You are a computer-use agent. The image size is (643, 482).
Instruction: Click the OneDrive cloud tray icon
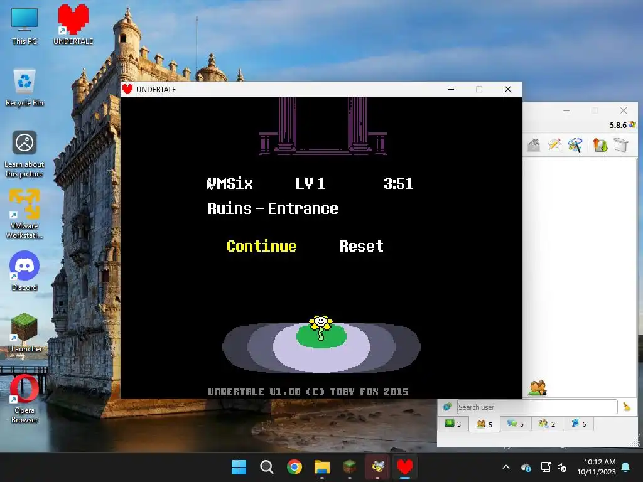[526, 467]
